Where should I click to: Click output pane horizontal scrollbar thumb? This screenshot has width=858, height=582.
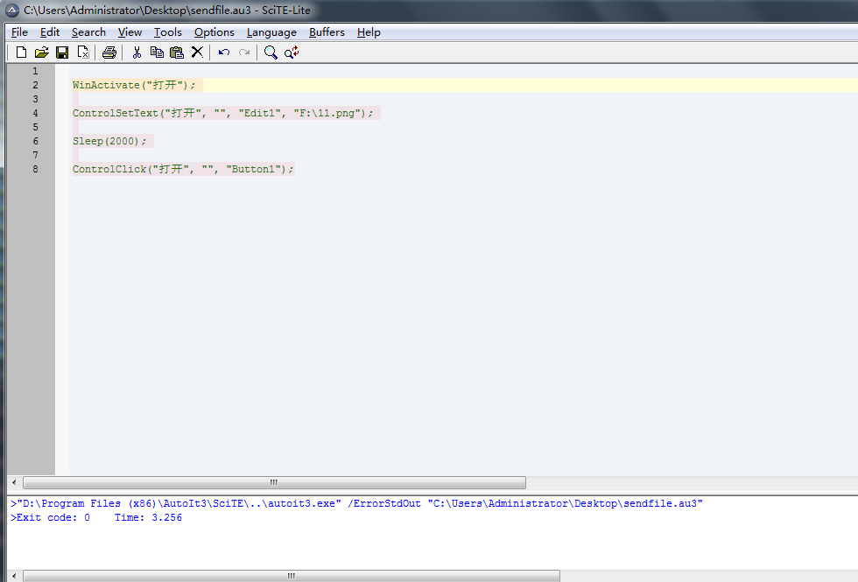291,576
